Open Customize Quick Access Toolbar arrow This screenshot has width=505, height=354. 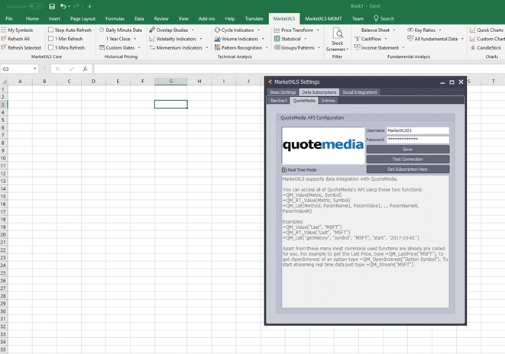point(89,6)
